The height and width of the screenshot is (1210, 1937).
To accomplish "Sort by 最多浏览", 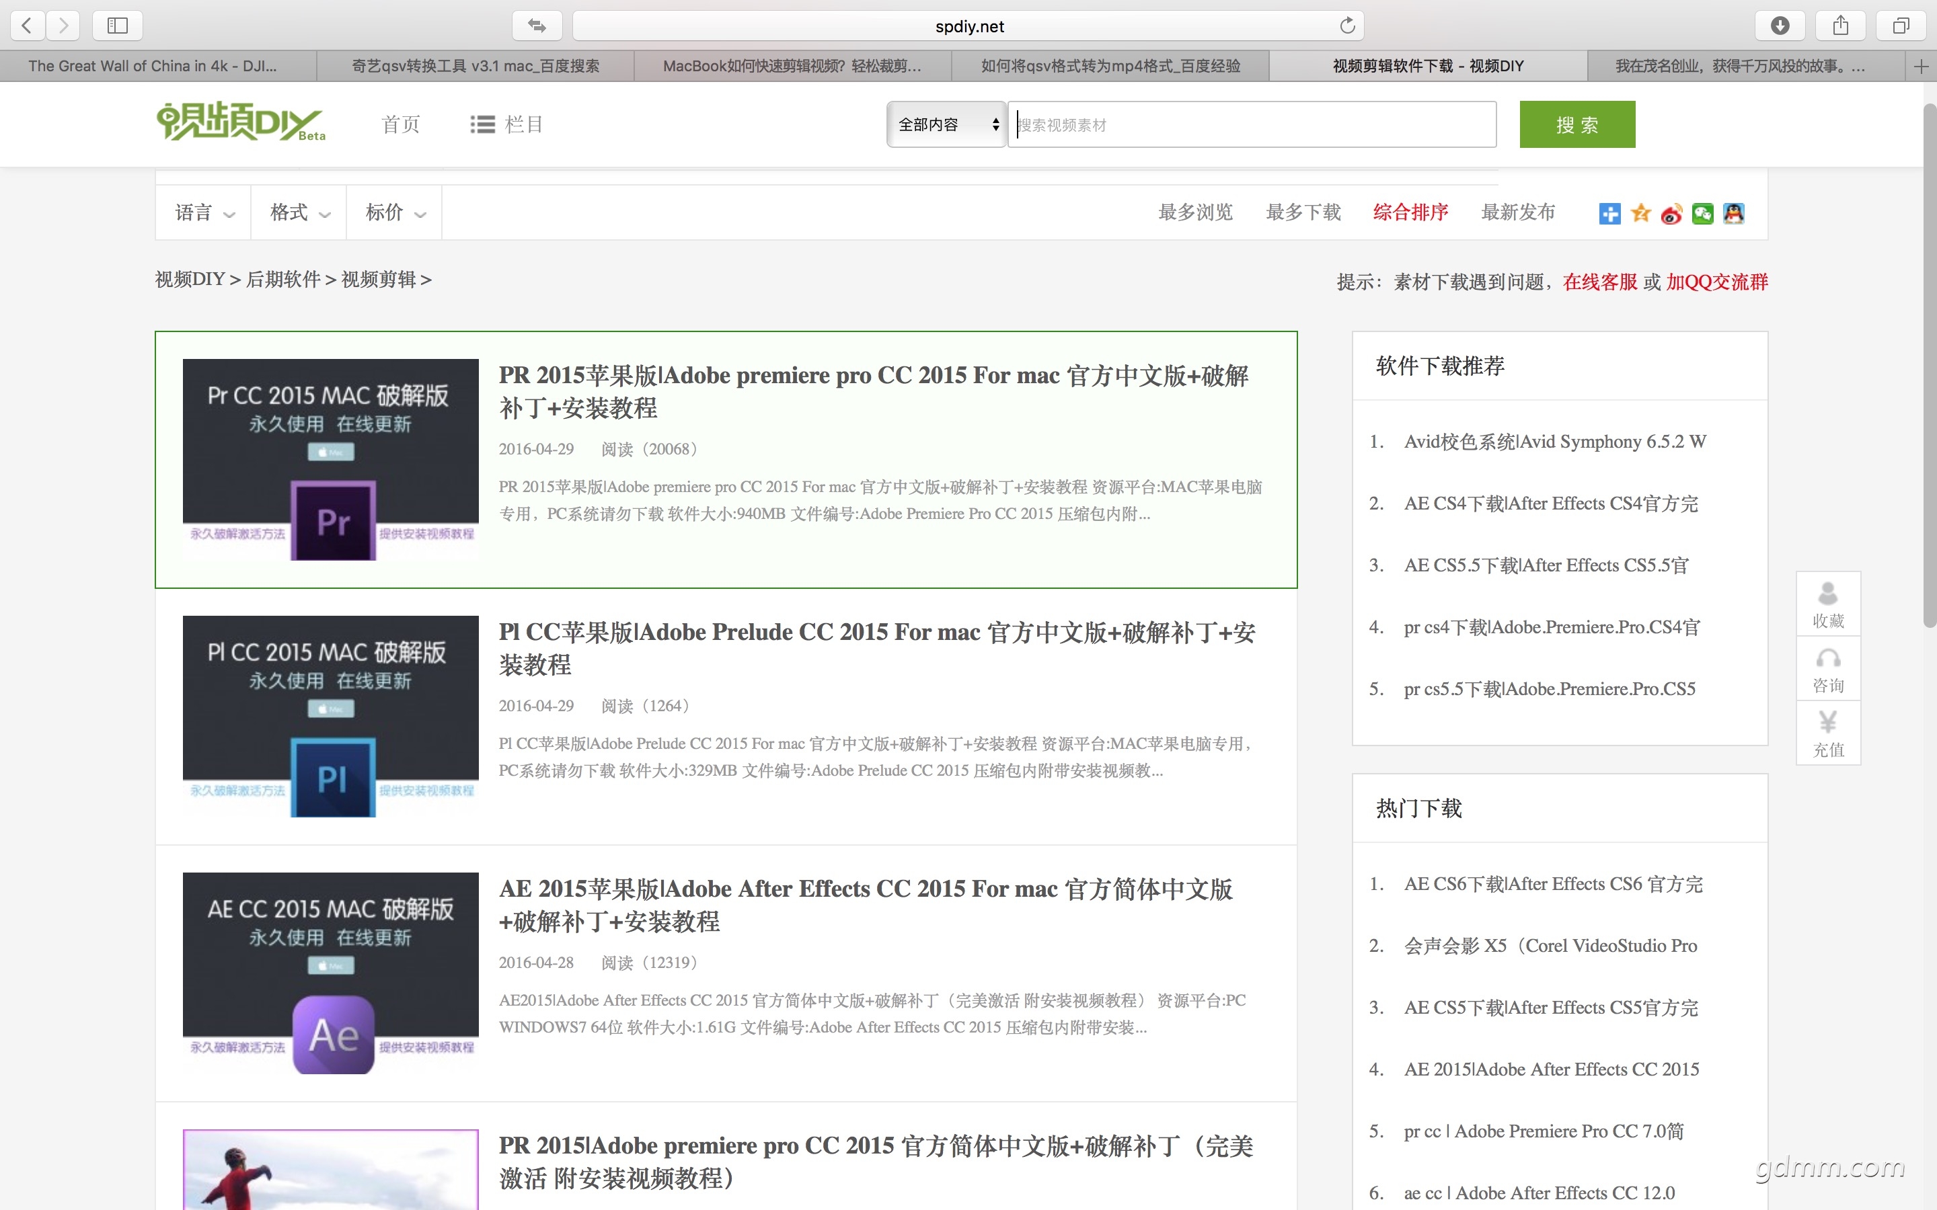I will click(x=1196, y=213).
